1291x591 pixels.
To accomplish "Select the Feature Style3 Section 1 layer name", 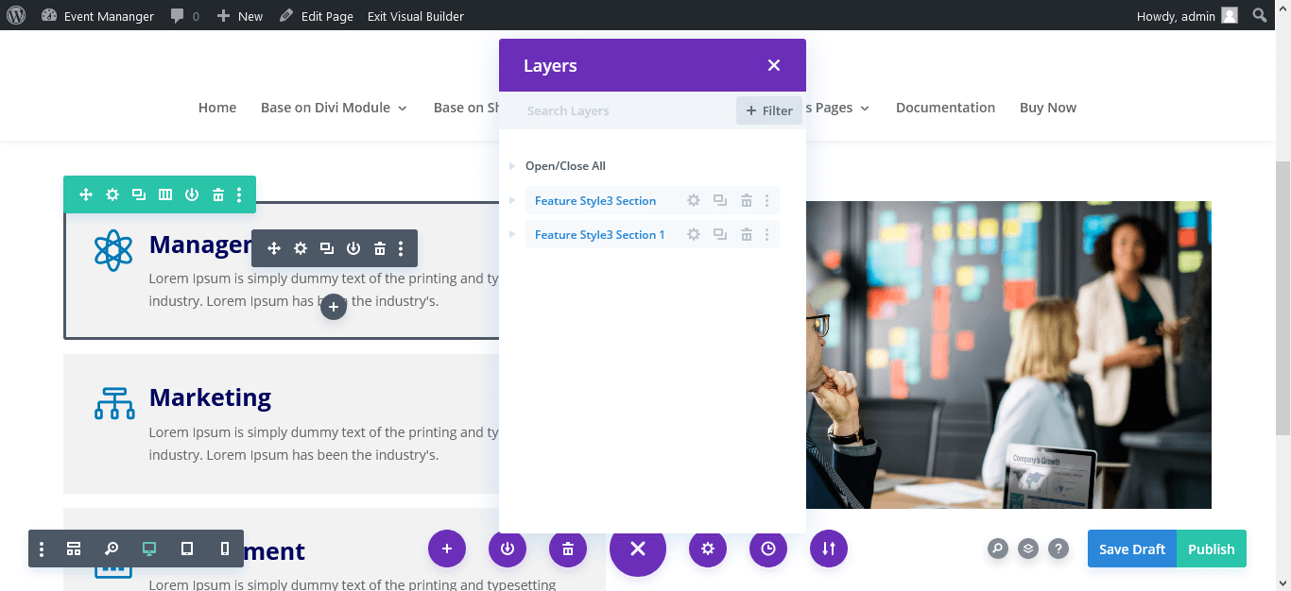I will (x=600, y=235).
